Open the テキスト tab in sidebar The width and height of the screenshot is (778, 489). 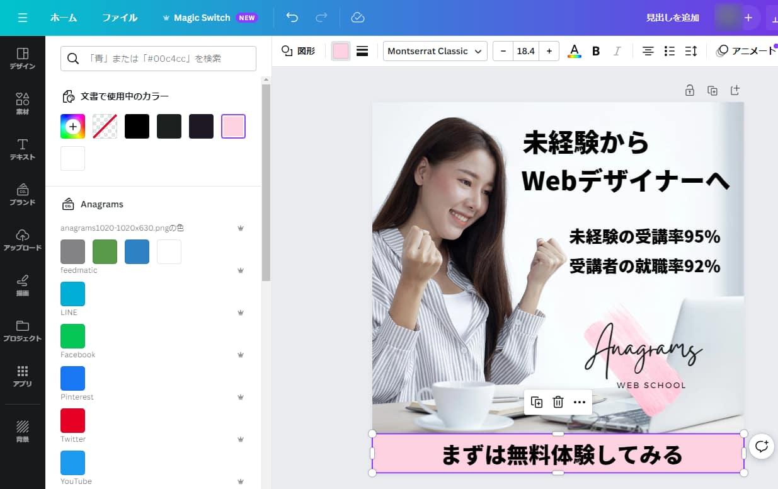tap(23, 149)
